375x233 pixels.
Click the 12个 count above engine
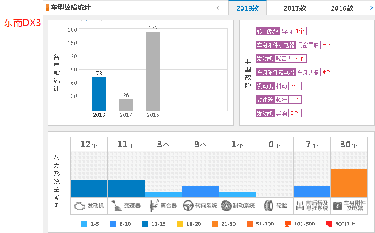click(x=89, y=144)
